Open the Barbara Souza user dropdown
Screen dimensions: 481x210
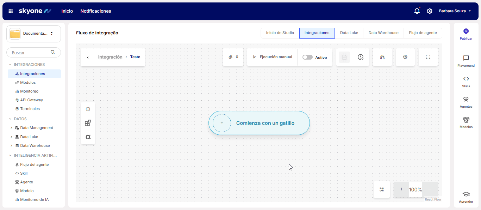coord(455,11)
